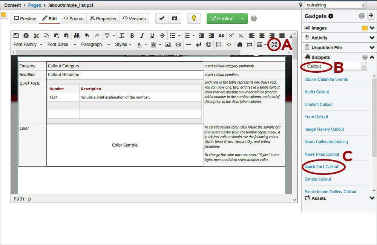The image size is (377, 245).
Task: Click the insert asset arrows icon
Action: pyautogui.click(x=249, y=44)
